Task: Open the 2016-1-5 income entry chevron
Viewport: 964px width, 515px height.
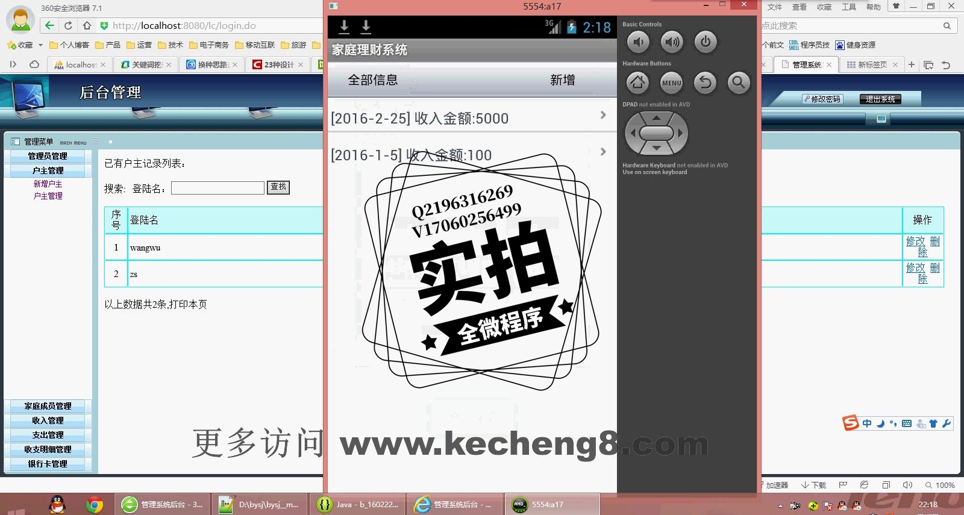Action: pyautogui.click(x=603, y=152)
